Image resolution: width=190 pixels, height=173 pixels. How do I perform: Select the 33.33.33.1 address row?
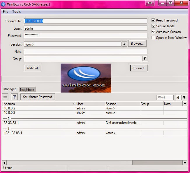pyautogui.click(x=94, y=123)
